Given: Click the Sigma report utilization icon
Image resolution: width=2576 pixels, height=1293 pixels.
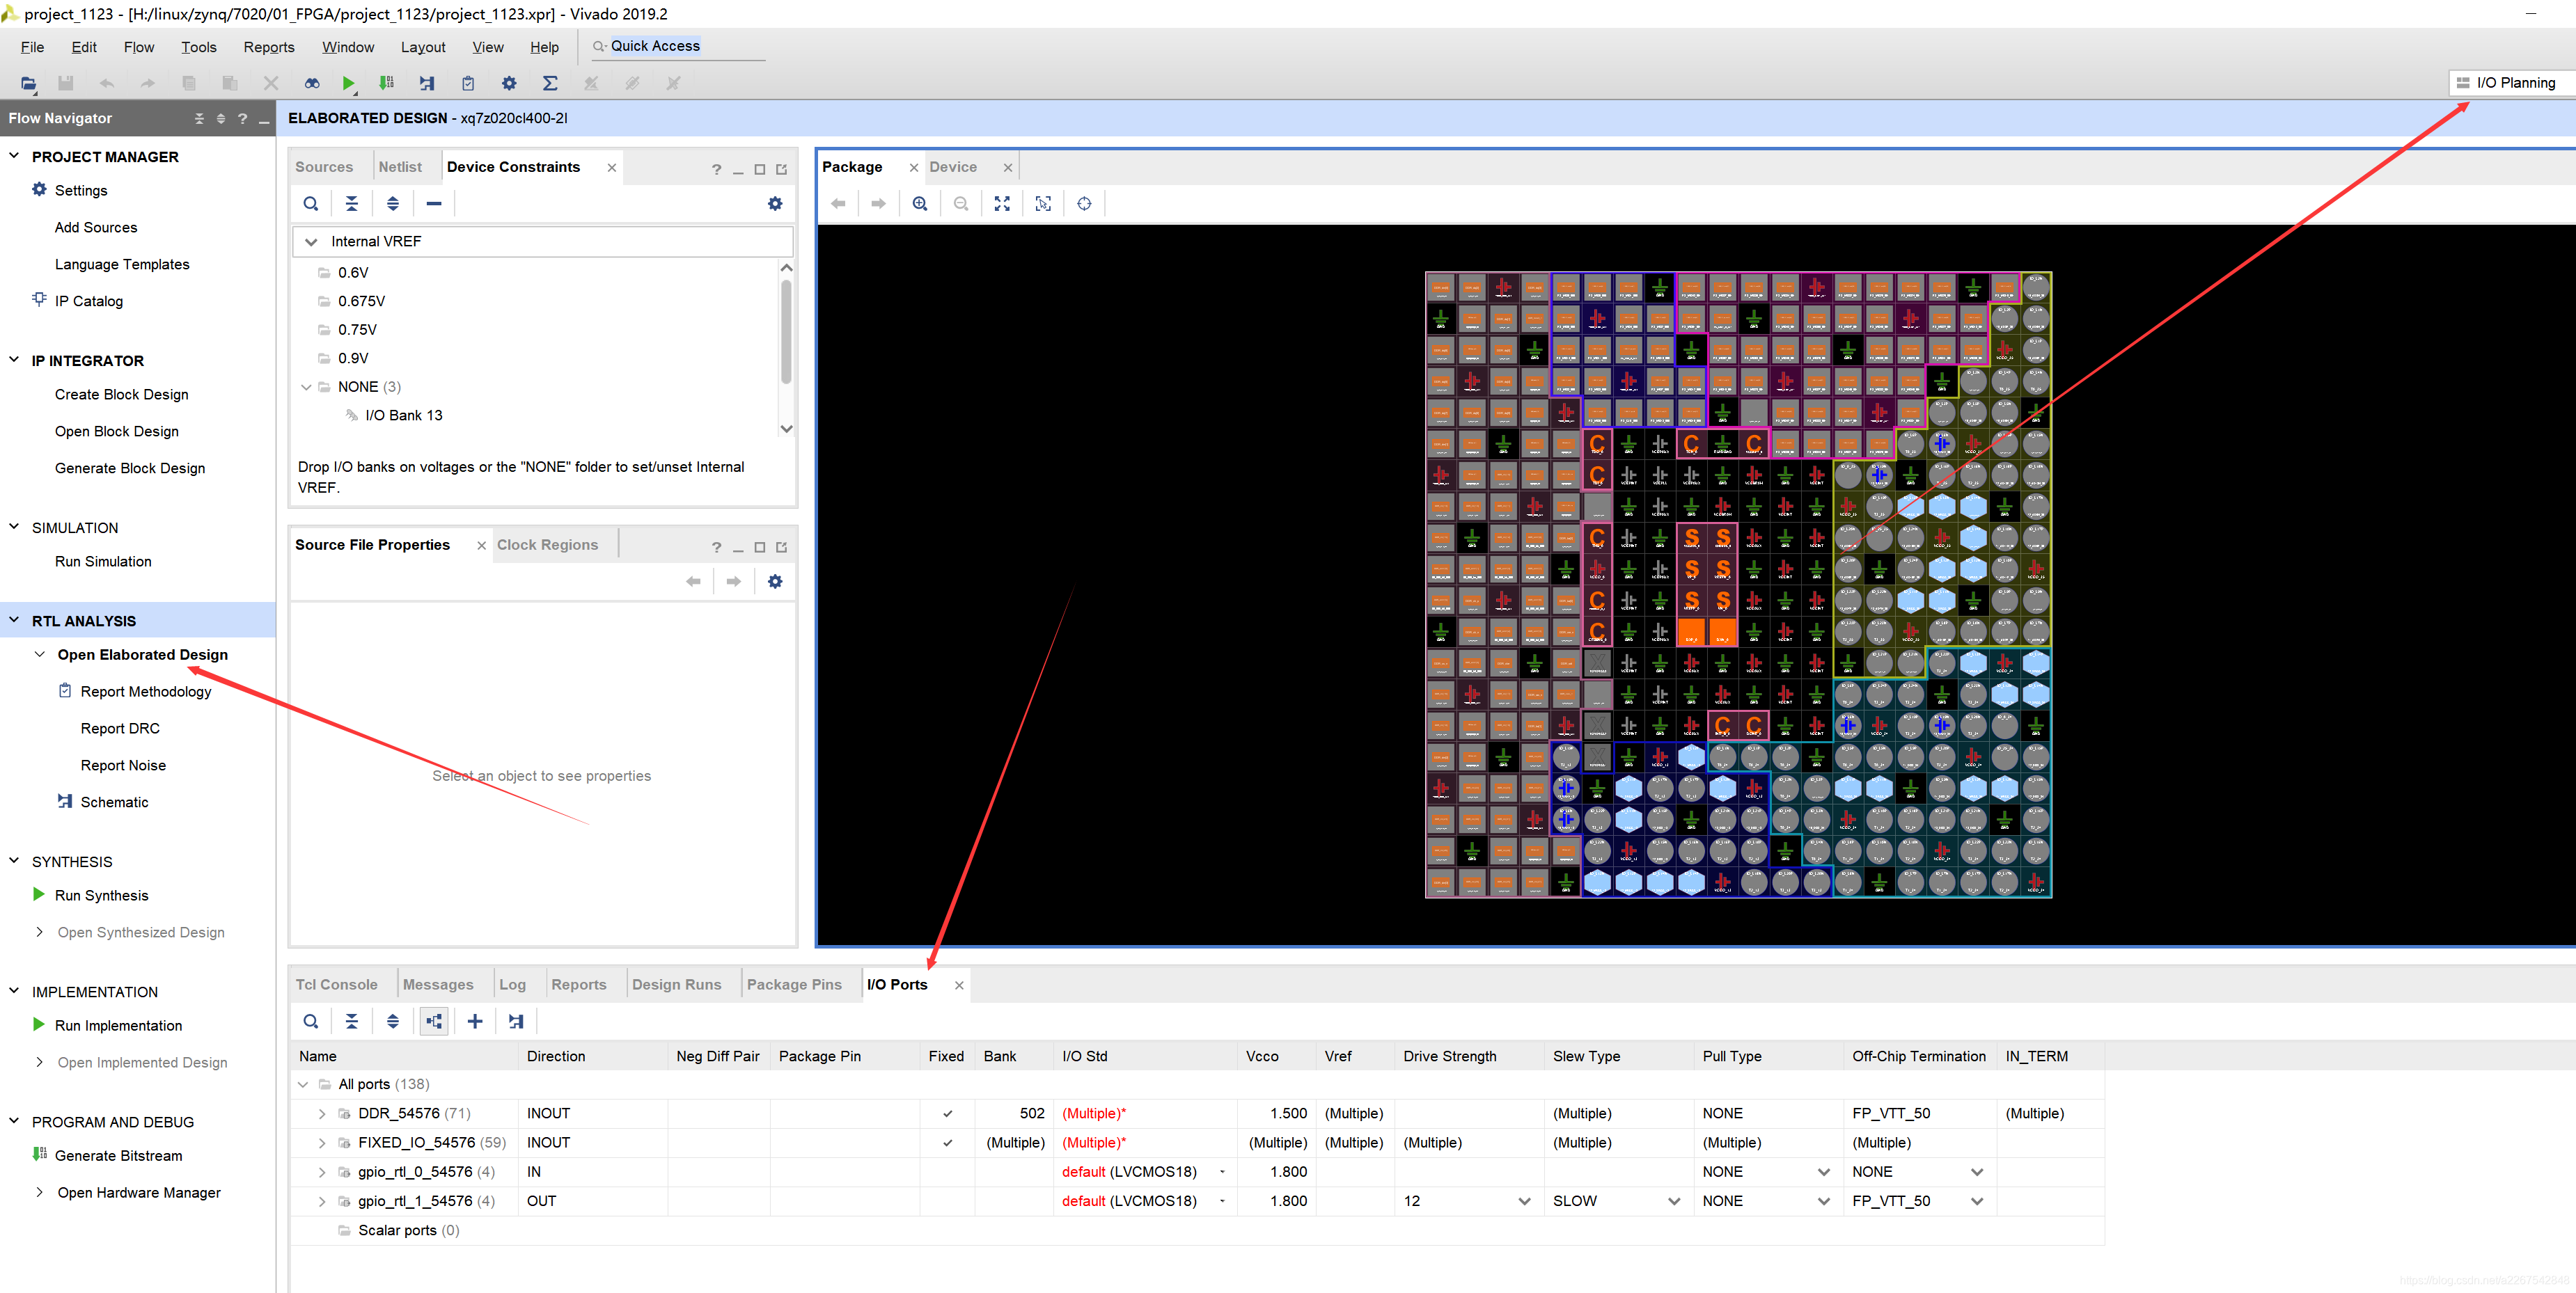Looking at the screenshot, I should coord(550,83).
